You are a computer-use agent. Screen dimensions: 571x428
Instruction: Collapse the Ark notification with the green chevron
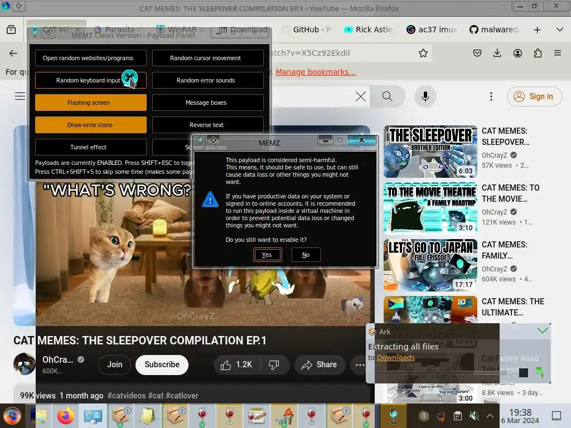pyautogui.click(x=543, y=330)
